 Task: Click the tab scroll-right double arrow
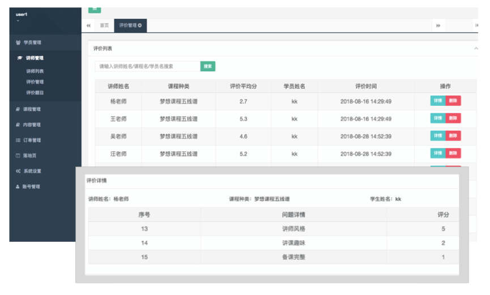(x=438, y=25)
